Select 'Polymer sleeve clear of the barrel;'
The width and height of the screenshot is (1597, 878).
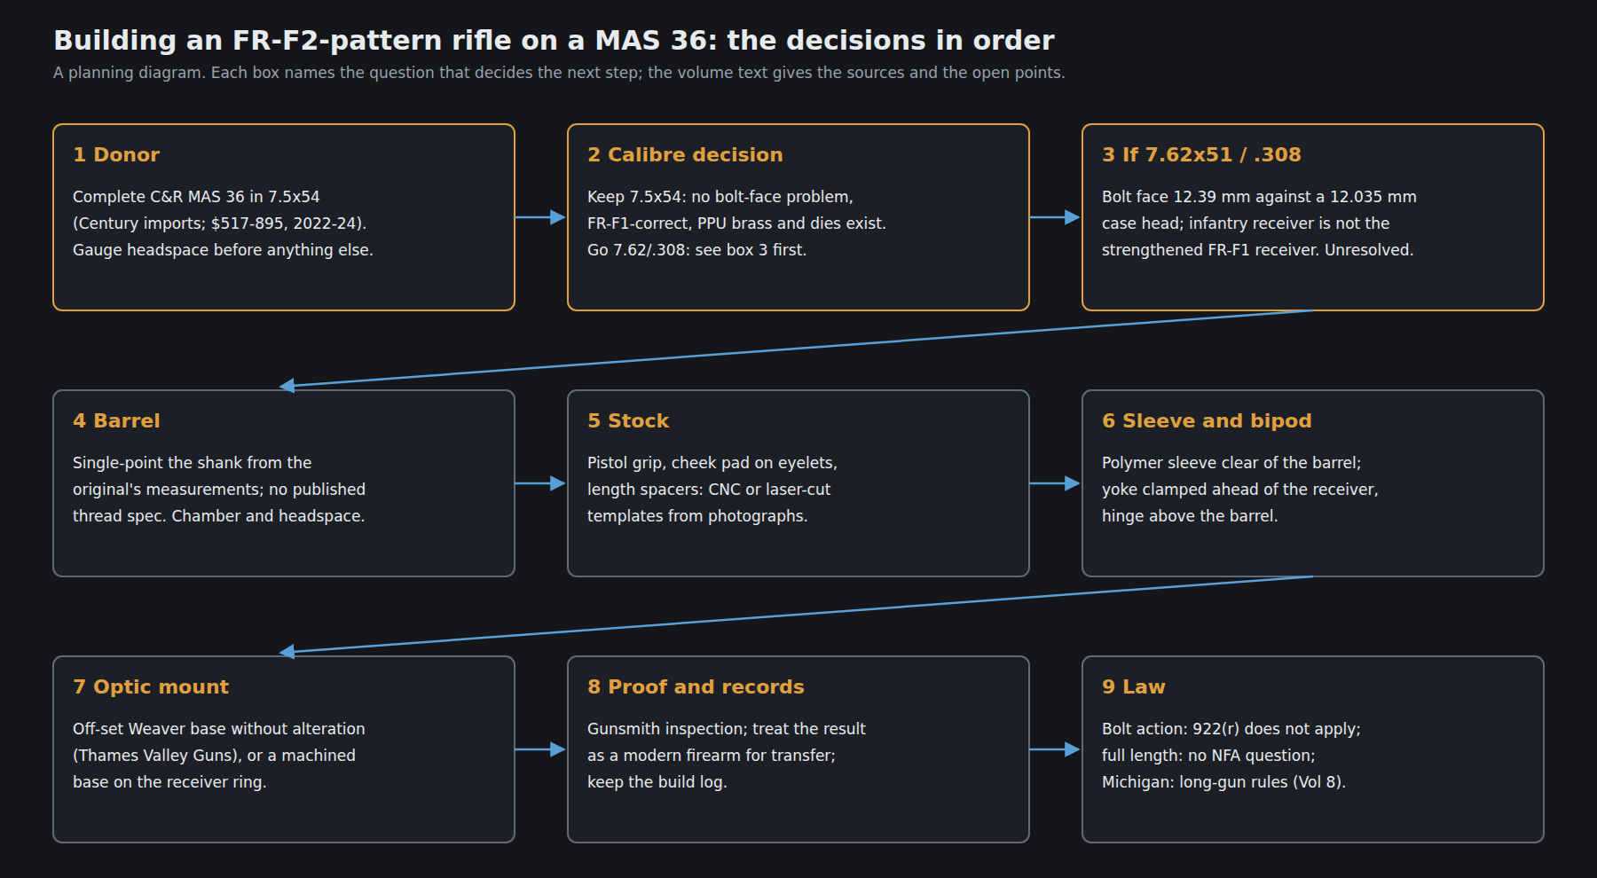point(1231,463)
